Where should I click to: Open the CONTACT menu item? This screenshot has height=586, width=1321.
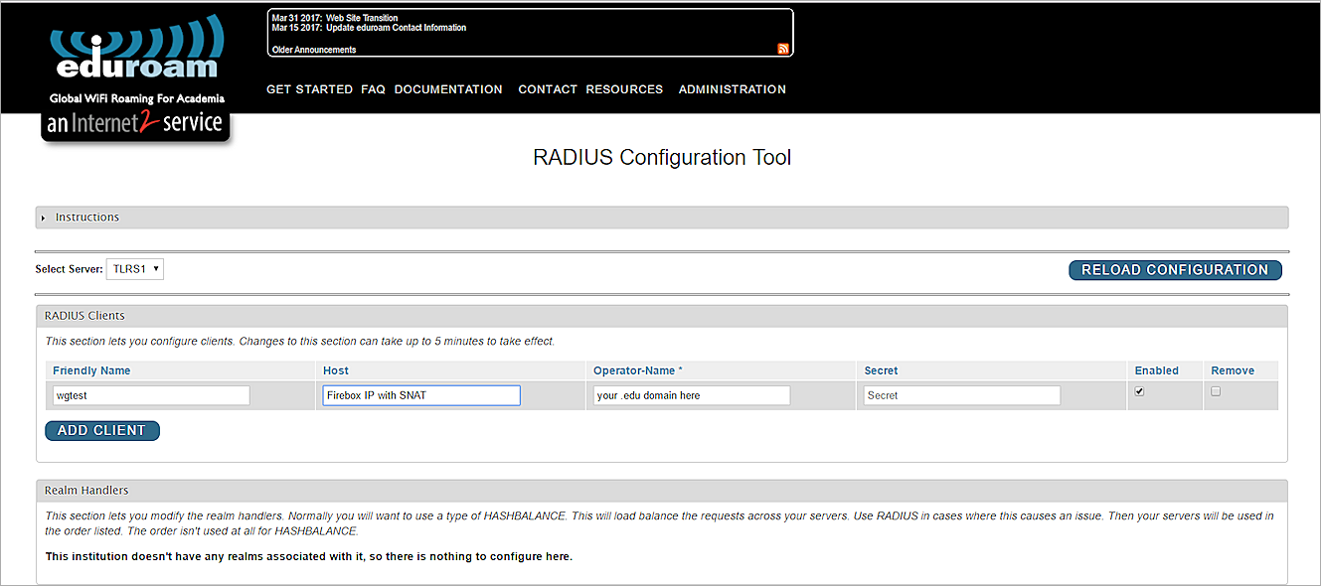tap(548, 89)
